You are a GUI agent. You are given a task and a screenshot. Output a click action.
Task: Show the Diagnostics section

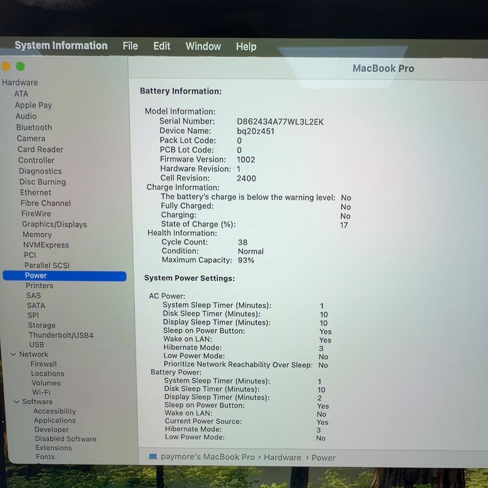click(x=40, y=171)
